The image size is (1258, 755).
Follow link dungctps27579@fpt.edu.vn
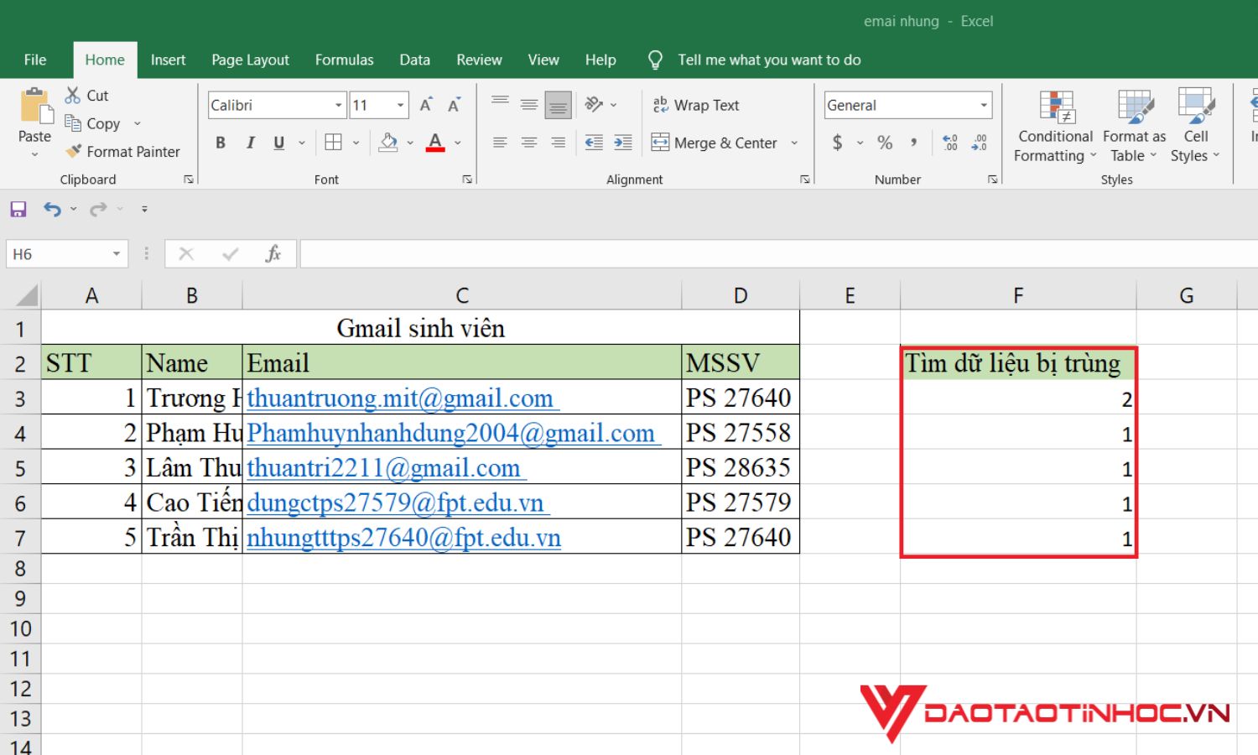click(398, 502)
